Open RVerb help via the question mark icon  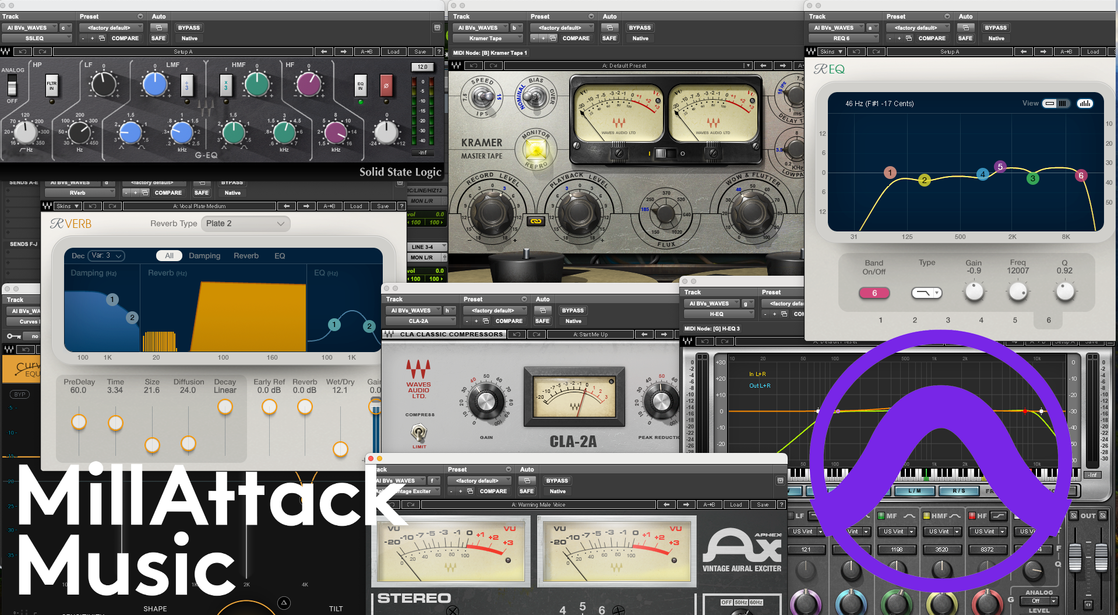click(401, 206)
